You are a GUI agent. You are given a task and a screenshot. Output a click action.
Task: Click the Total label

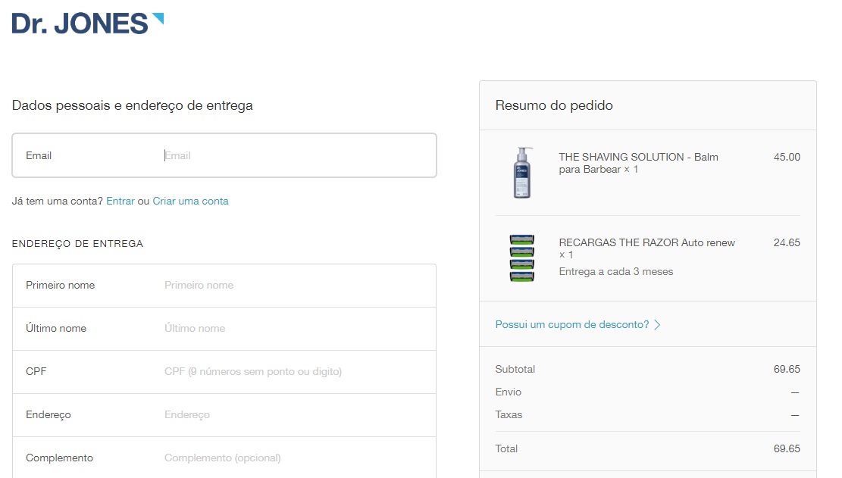click(x=506, y=448)
